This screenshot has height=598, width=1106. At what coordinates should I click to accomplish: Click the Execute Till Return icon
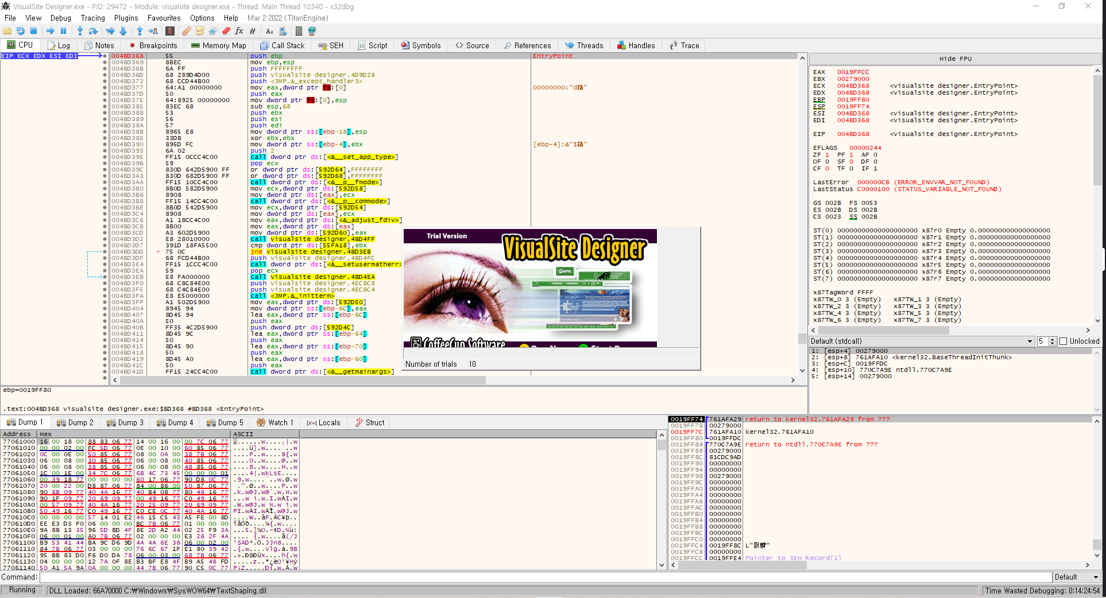tap(140, 31)
